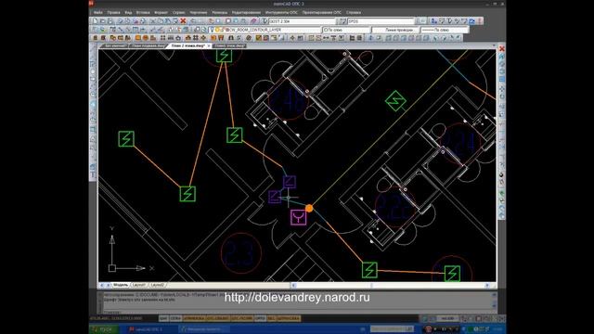Click the scale field in status bar

[x=447, y=318]
